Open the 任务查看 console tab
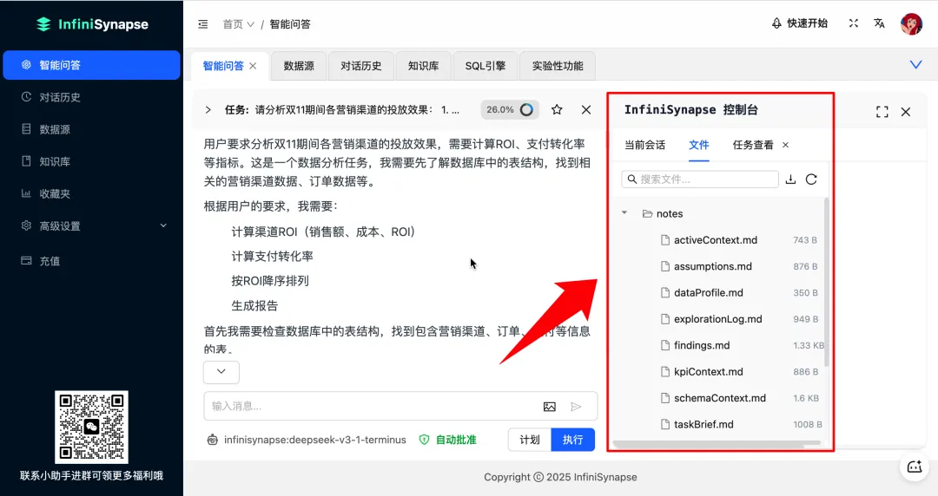 click(x=752, y=145)
